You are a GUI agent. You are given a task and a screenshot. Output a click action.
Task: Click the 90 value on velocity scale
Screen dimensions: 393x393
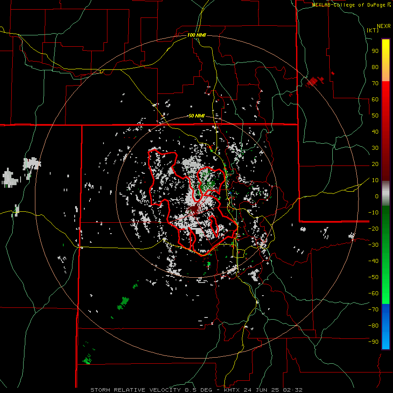click(375, 51)
